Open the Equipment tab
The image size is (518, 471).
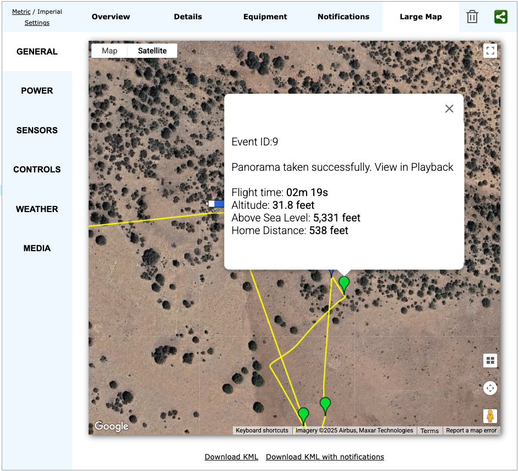click(x=265, y=17)
